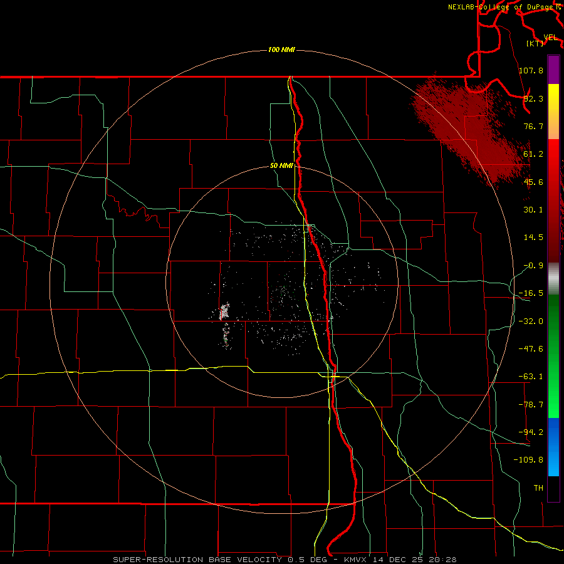Select the -0.9 velocity scale value

(x=533, y=266)
